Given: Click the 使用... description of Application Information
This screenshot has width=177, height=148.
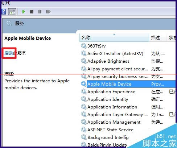Looking at the screenshot, I should coord(157,107).
